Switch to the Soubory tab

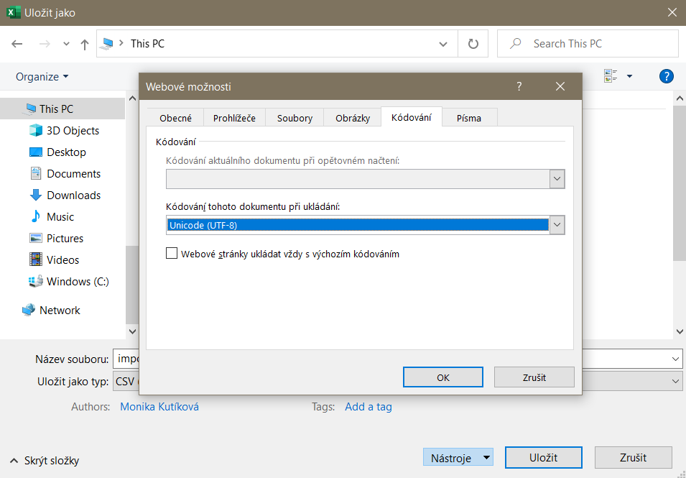coord(295,118)
